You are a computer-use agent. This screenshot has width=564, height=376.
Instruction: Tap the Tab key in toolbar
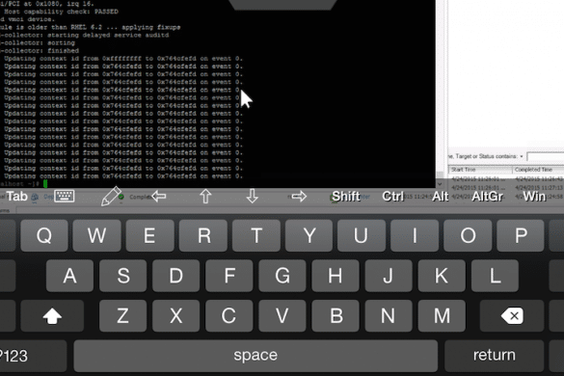(16, 197)
